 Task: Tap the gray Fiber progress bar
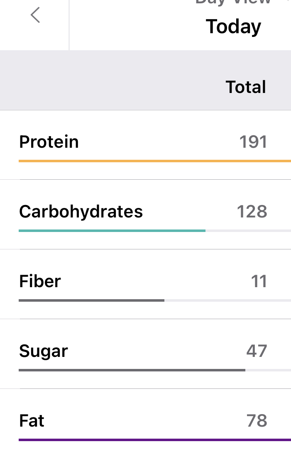91,300
